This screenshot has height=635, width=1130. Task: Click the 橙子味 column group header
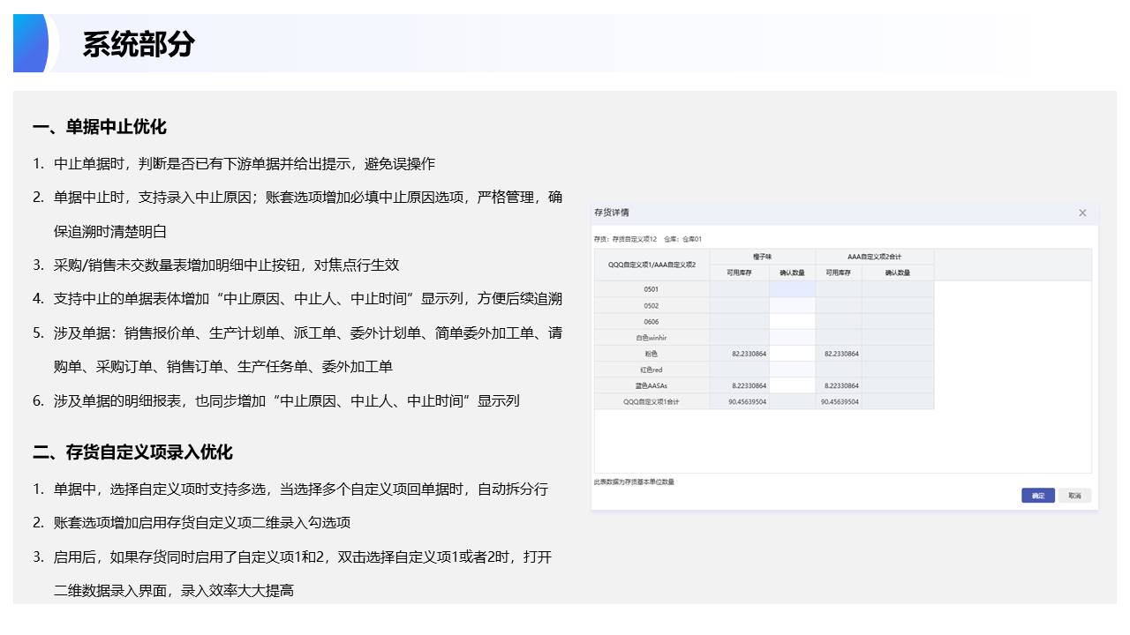(763, 257)
